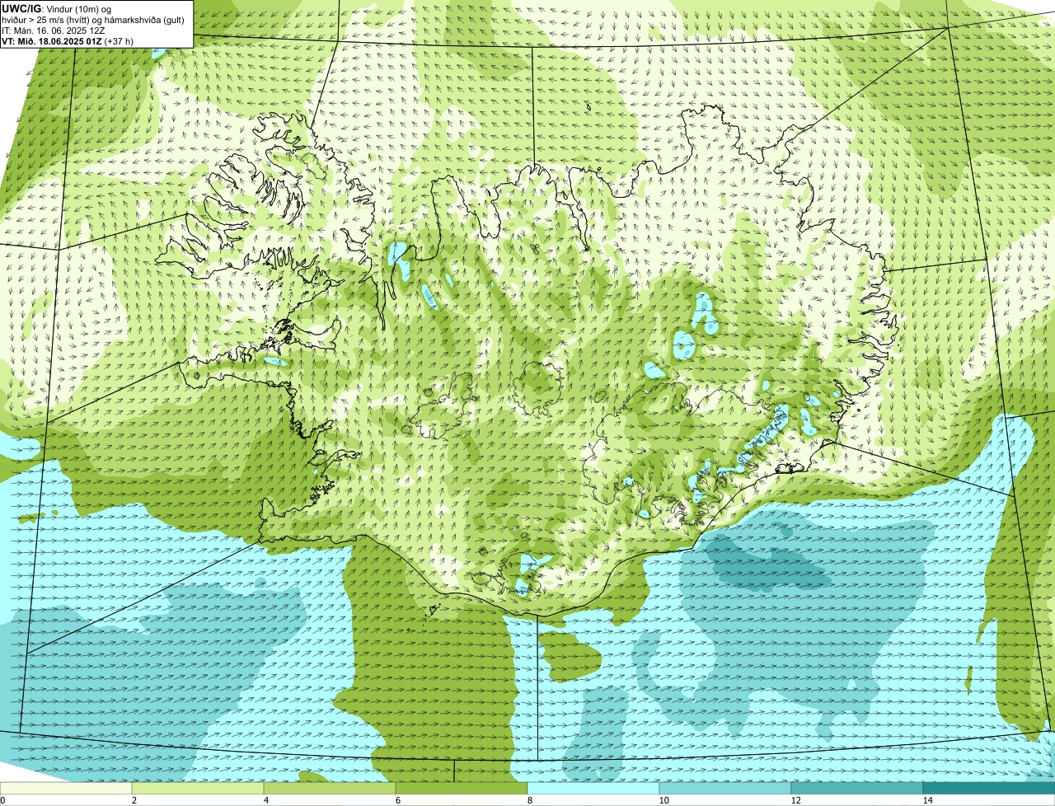Click the 2–4 m/s light green legend swatch
Screen dimensions: 1055x806
(x=198, y=788)
